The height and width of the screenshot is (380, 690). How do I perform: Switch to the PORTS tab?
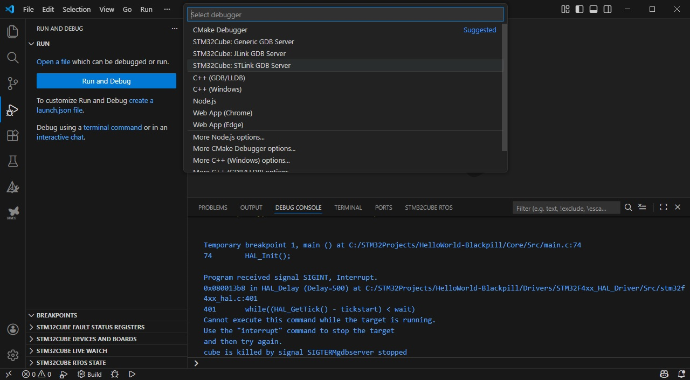pyautogui.click(x=384, y=208)
